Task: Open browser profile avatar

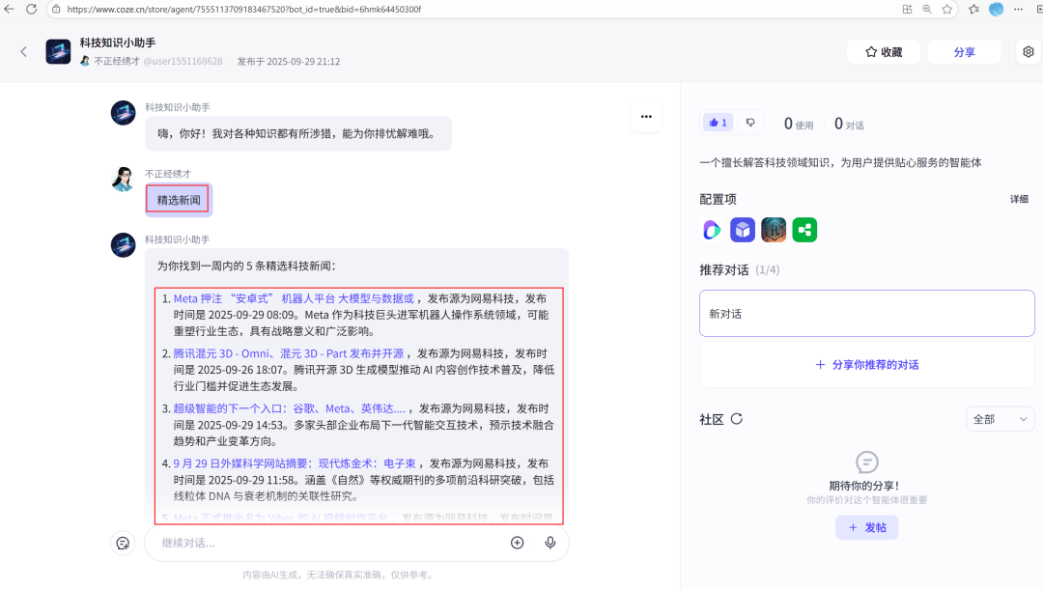Action: coord(996,10)
